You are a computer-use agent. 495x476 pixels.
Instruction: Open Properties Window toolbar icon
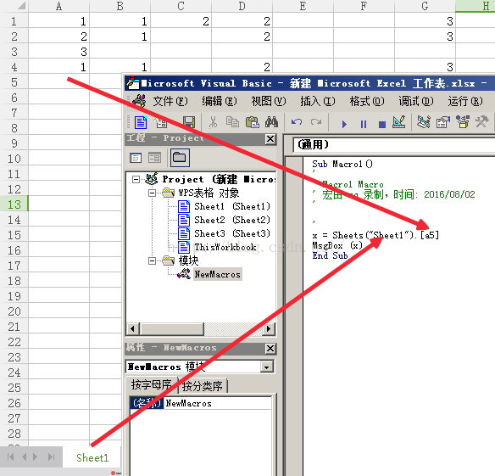443,122
